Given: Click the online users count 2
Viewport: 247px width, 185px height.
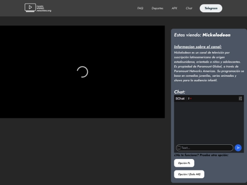Looking at the screenshot, I should 188,99.
